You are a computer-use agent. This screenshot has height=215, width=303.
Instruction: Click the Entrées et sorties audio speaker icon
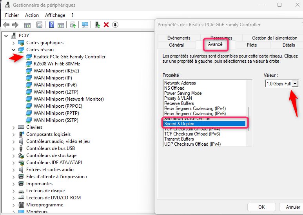21,170
